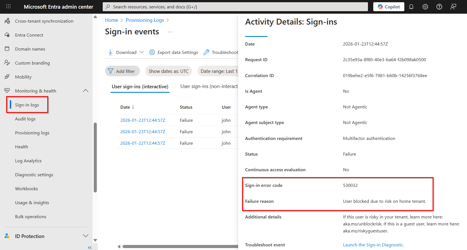Viewport: 467px width, 250px height.
Task: Launch the Sign-in Diagnostic link
Action: [x=373, y=245]
